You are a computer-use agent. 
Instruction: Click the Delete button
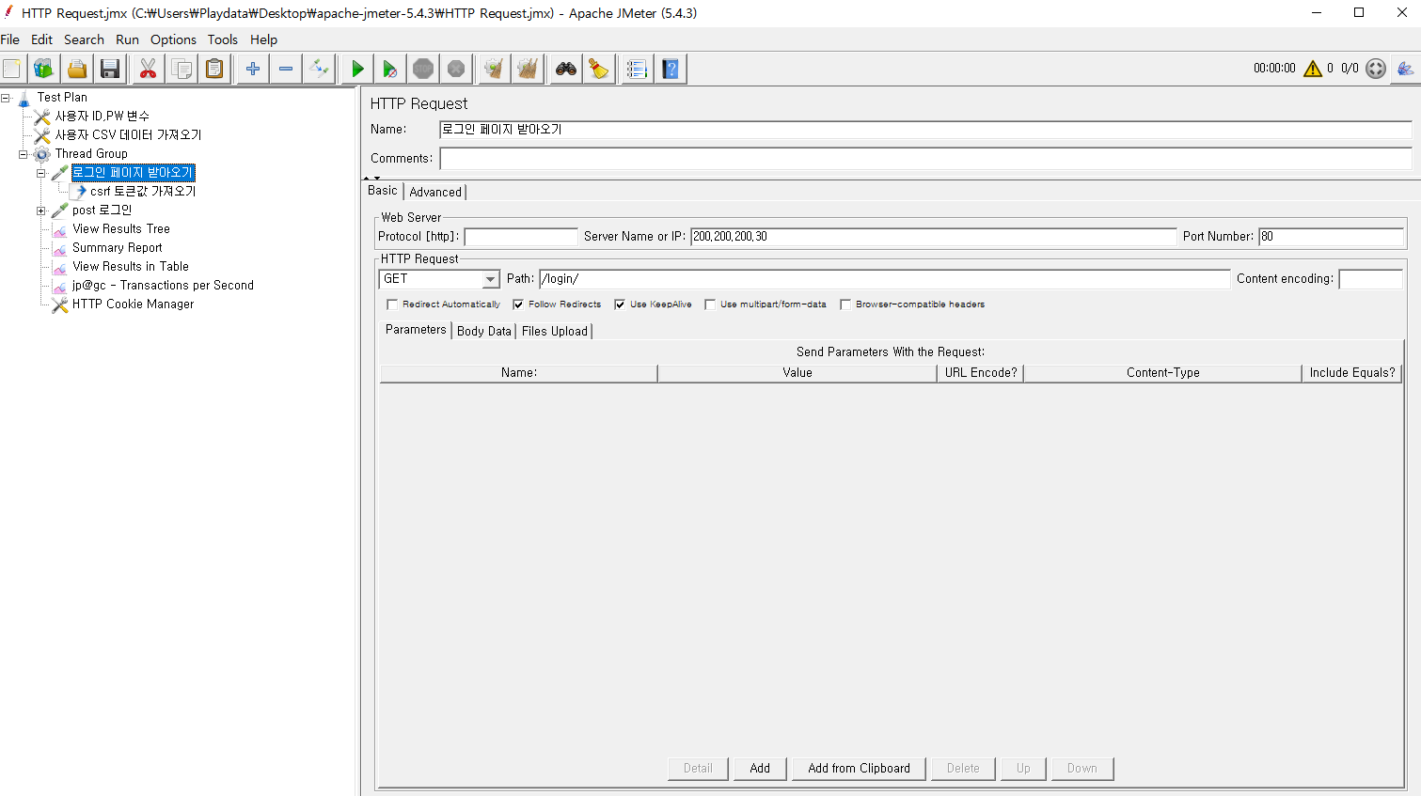click(963, 769)
